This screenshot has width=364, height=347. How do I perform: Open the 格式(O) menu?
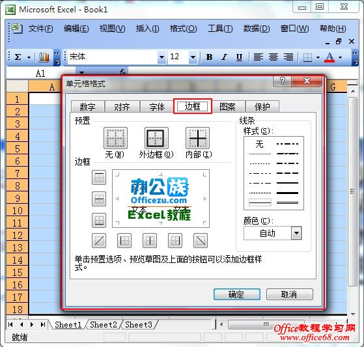(184, 29)
